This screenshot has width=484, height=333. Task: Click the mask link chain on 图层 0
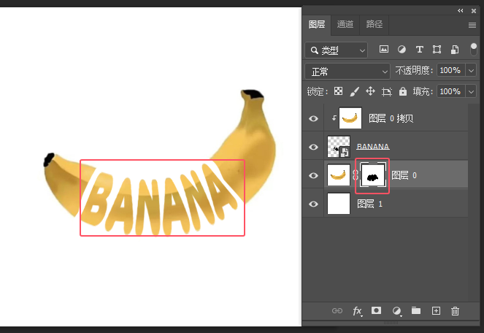356,175
